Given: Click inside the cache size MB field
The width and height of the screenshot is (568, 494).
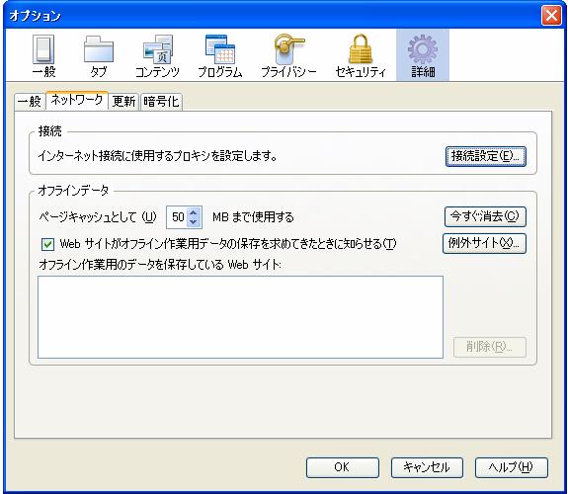Looking at the screenshot, I should pos(177,217).
